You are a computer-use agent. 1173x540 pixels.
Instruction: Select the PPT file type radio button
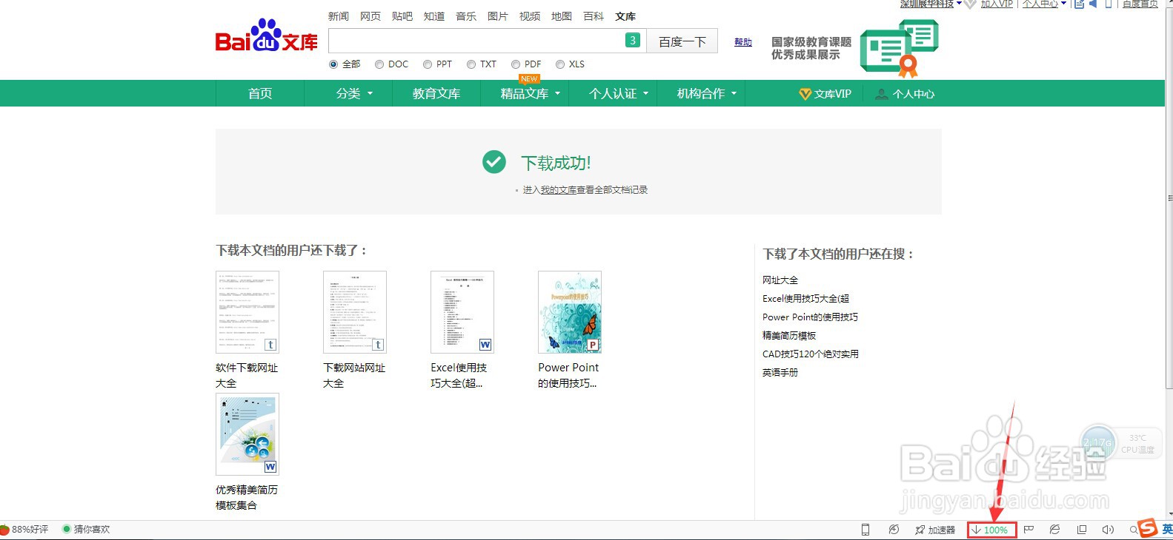[428, 64]
